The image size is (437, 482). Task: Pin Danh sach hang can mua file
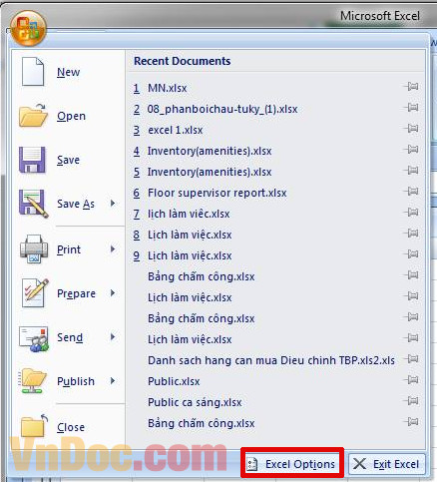point(411,359)
